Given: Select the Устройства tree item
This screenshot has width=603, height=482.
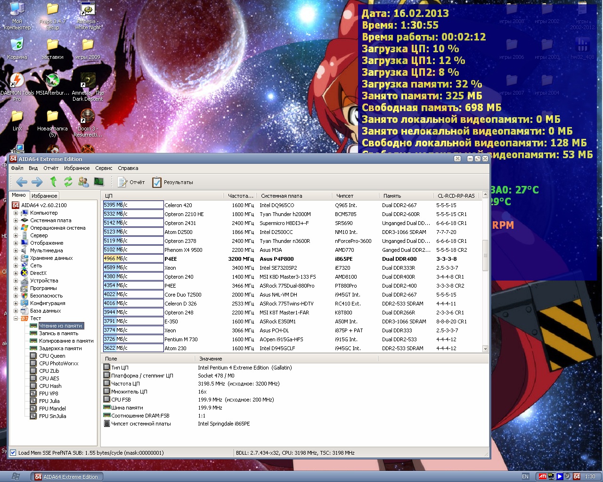Looking at the screenshot, I should pos(44,281).
